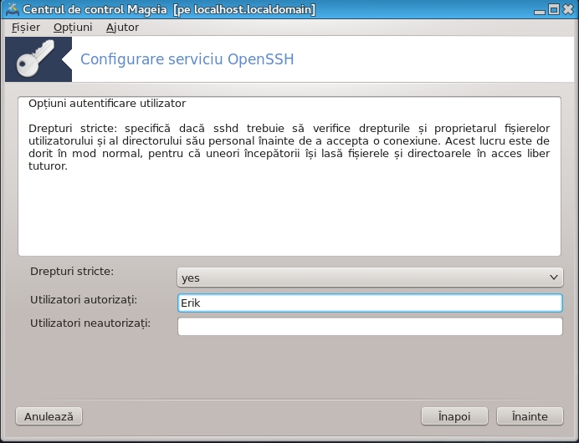This screenshot has width=579, height=443.
Task: Click the description paragraph about sshd
Action: [x=289, y=147]
